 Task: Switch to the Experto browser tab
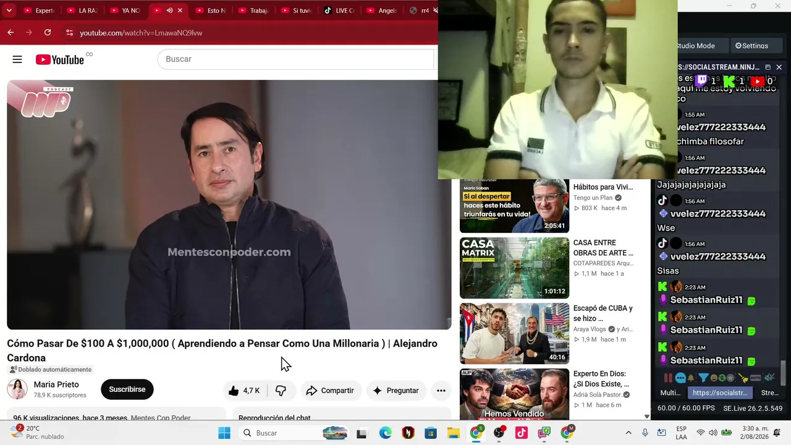39,11
